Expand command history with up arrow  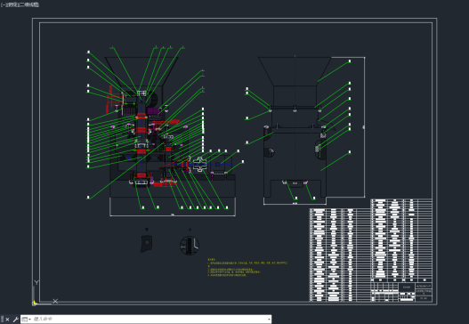[x=269, y=320]
